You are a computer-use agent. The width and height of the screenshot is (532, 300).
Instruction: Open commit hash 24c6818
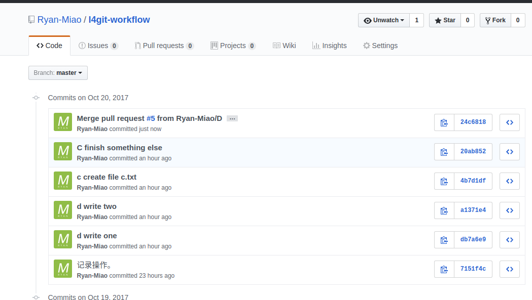(x=473, y=122)
